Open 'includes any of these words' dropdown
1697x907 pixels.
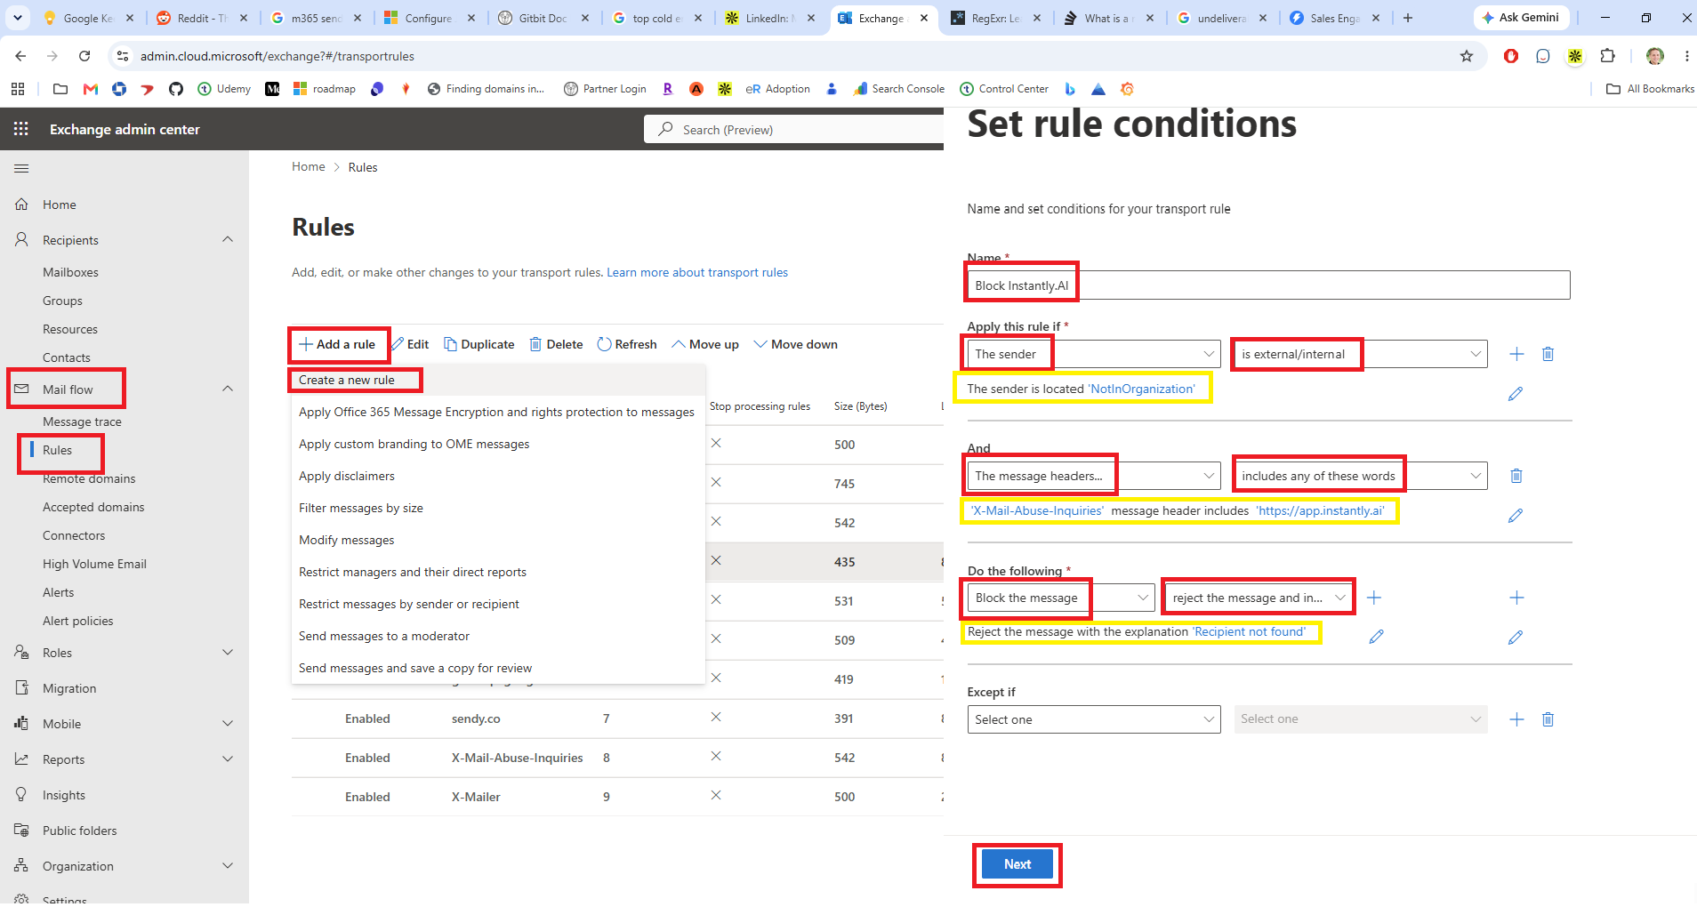coord(1361,476)
